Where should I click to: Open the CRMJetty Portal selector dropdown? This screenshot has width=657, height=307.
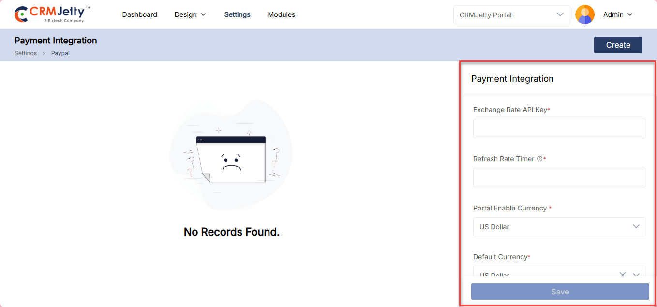click(x=511, y=14)
